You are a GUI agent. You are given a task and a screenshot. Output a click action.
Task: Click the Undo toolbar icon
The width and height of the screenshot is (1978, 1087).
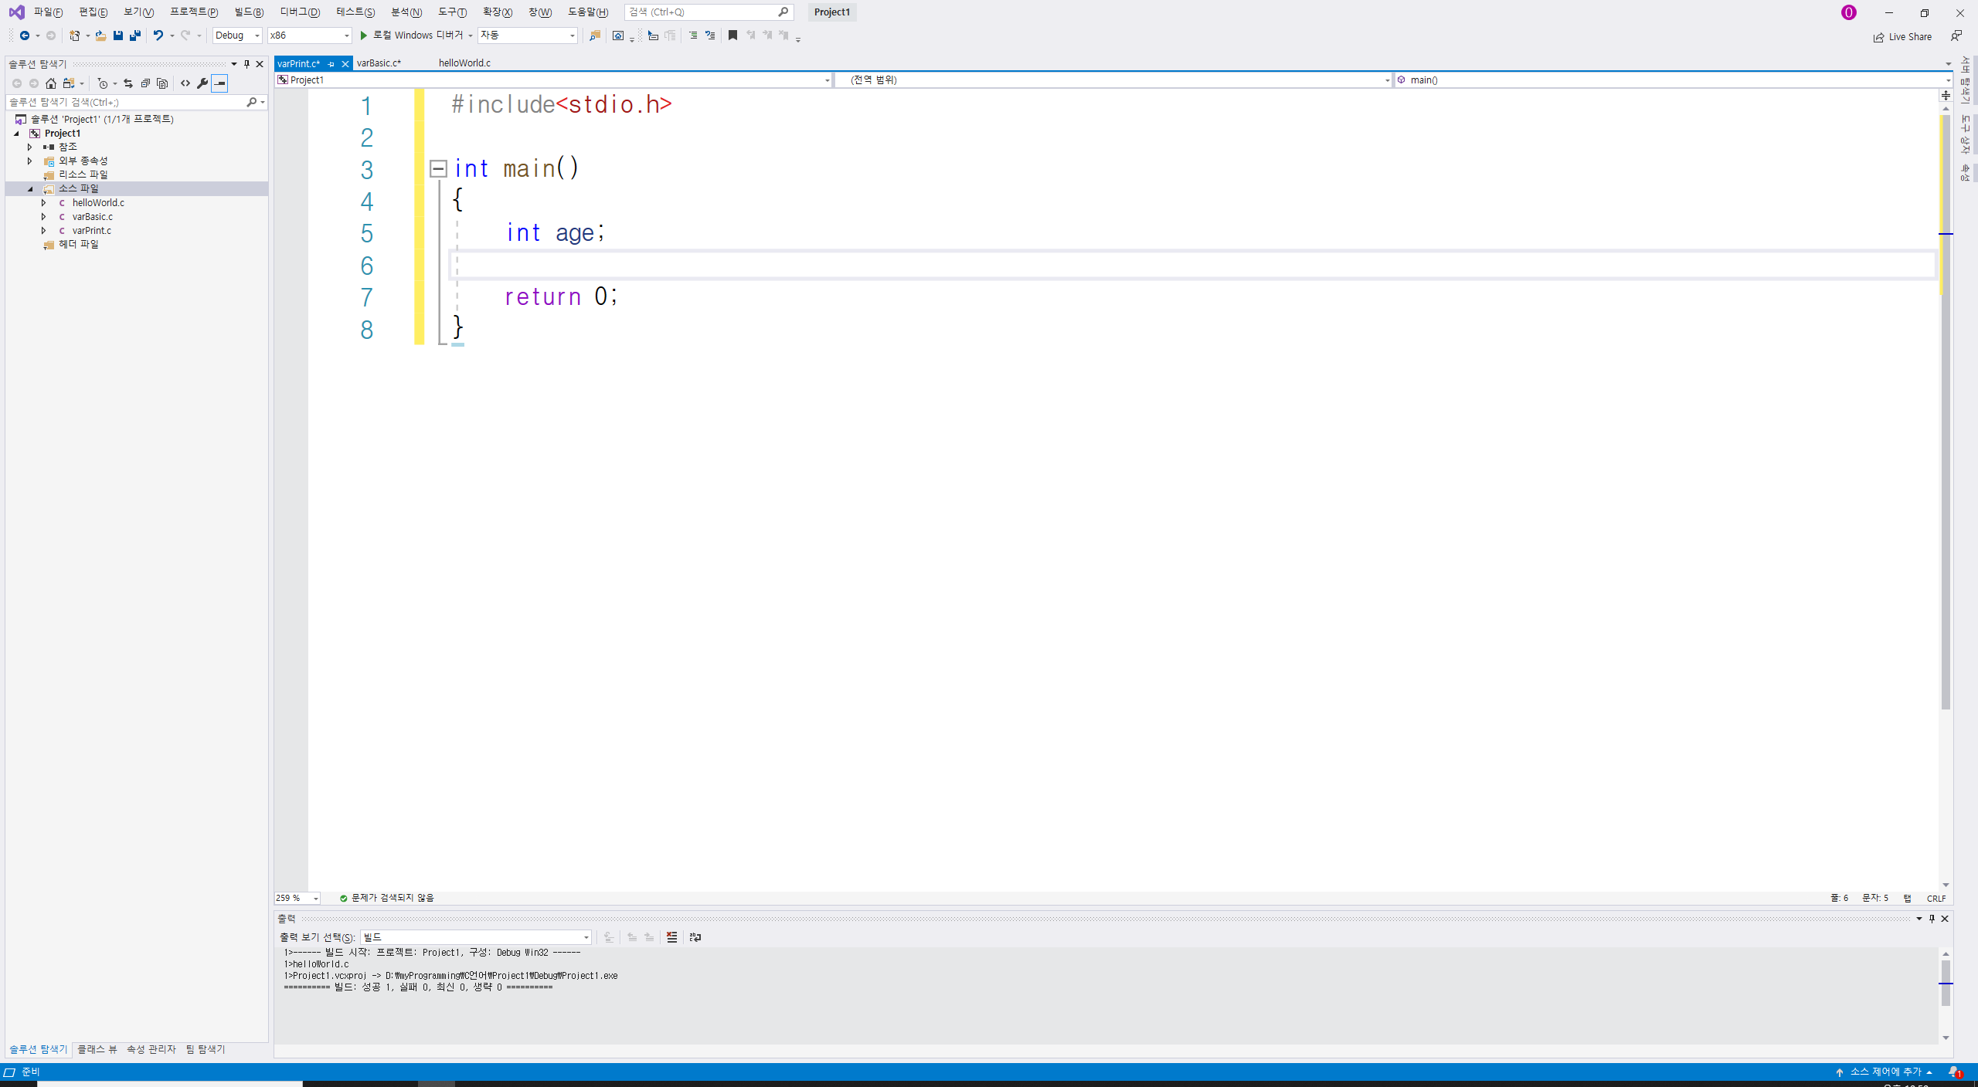pos(158,36)
